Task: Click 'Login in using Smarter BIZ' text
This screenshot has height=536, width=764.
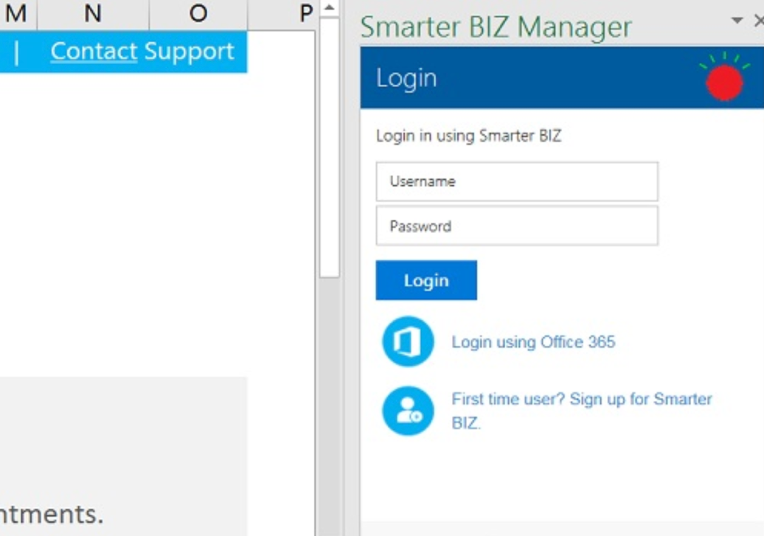Action: coord(468,136)
